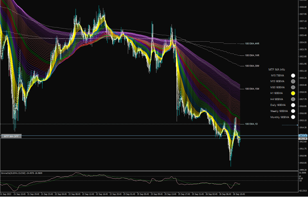
Task: Click the MTF MA Info panel title
Action: [x=277, y=70]
